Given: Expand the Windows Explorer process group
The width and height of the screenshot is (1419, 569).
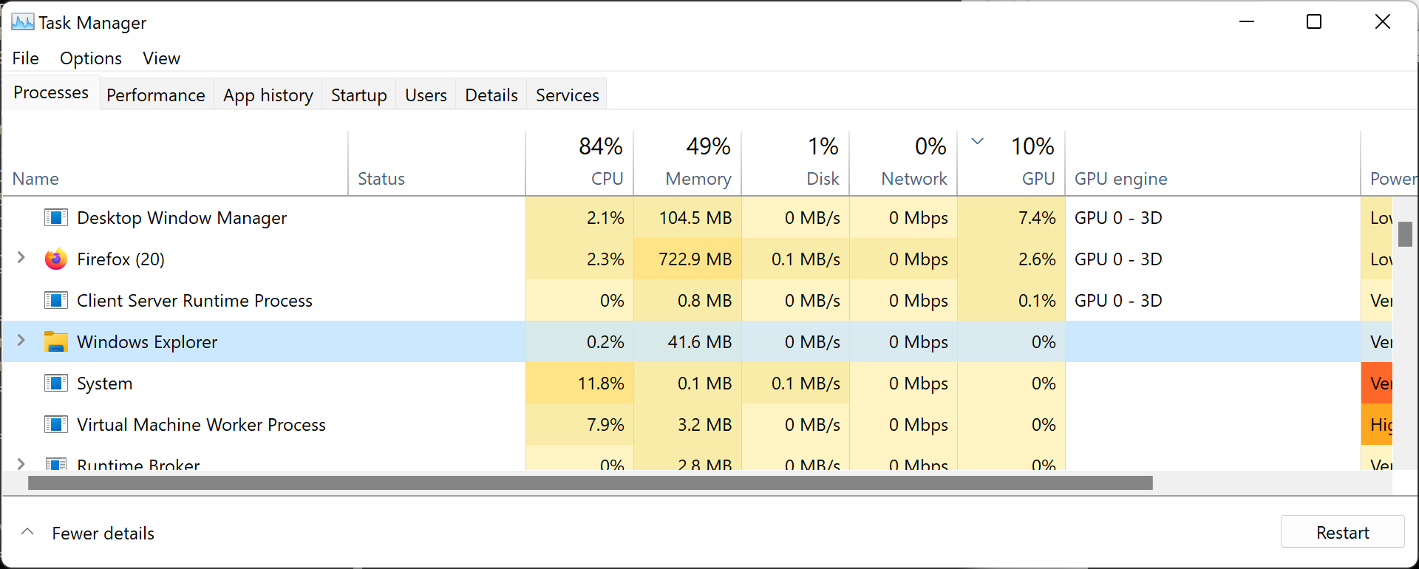Looking at the screenshot, I should (21, 341).
